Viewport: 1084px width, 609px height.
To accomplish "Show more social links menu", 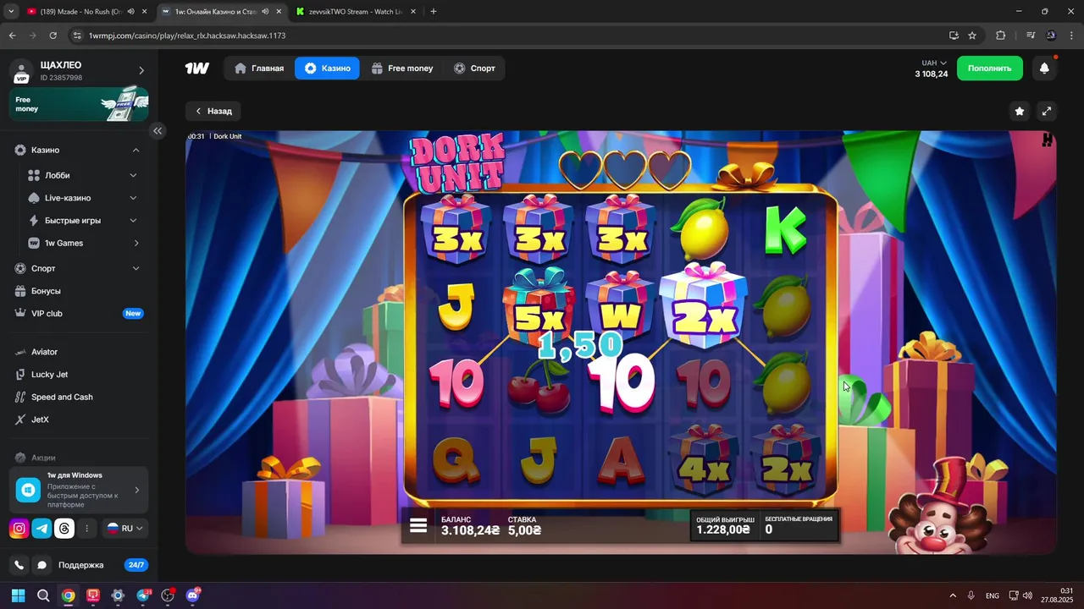I will tap(86, 529).
